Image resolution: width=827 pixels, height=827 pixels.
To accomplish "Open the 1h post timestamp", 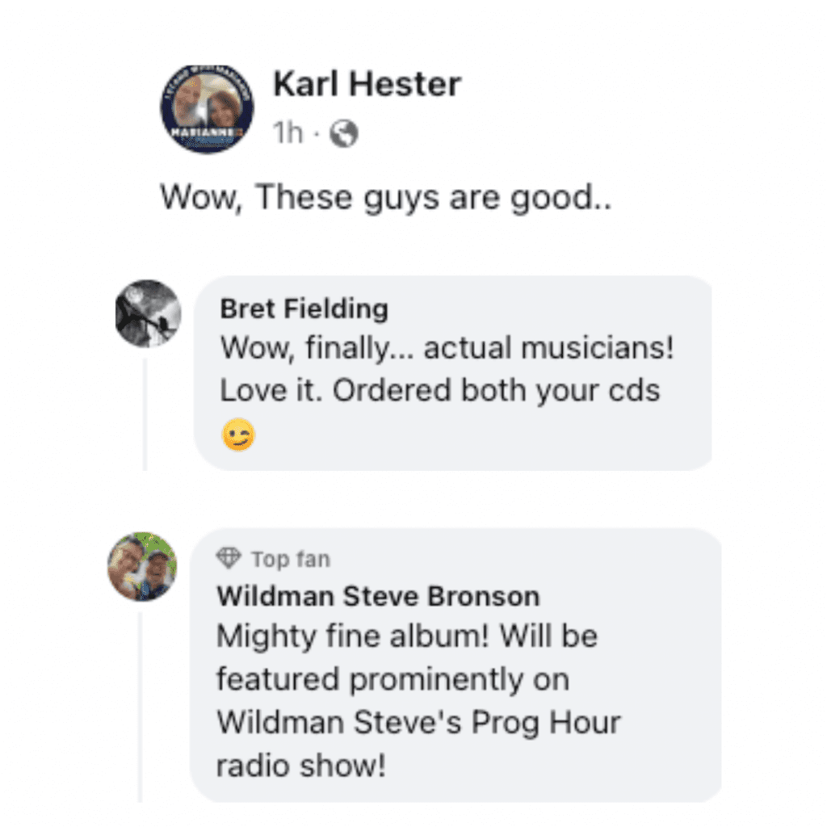I will 288,132.
